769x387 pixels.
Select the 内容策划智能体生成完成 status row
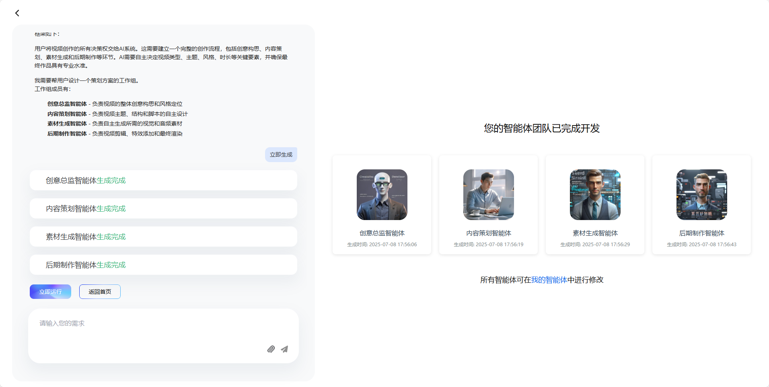click(163, 208)
